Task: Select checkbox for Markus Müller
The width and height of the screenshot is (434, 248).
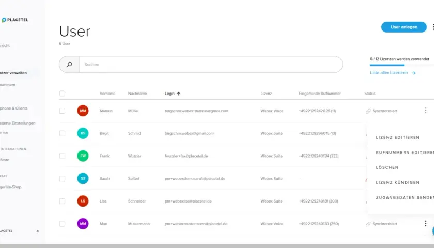Action: pyautogui.click(x=63, y=111)
